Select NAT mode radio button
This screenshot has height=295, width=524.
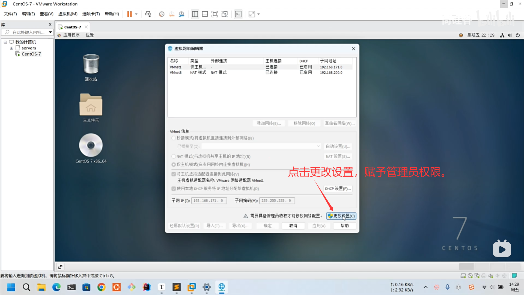tap(174, 156)
